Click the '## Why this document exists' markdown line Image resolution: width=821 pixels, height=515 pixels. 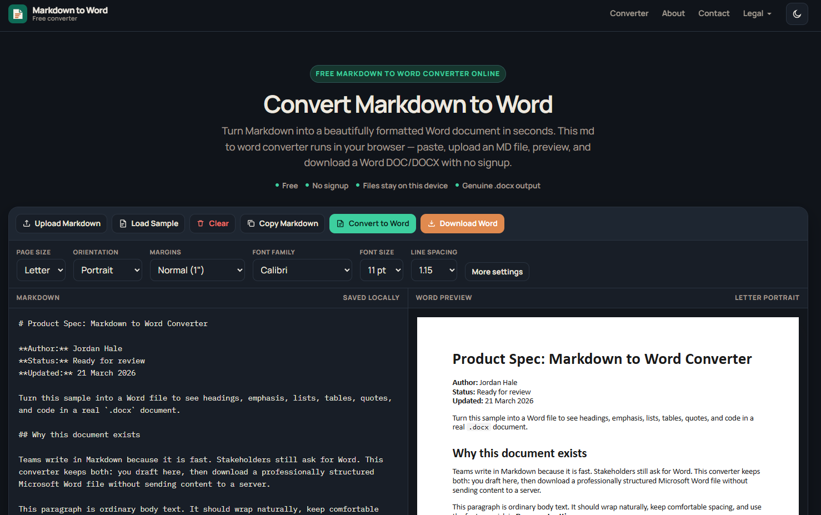pyautogui.click(x=79, y=434)
